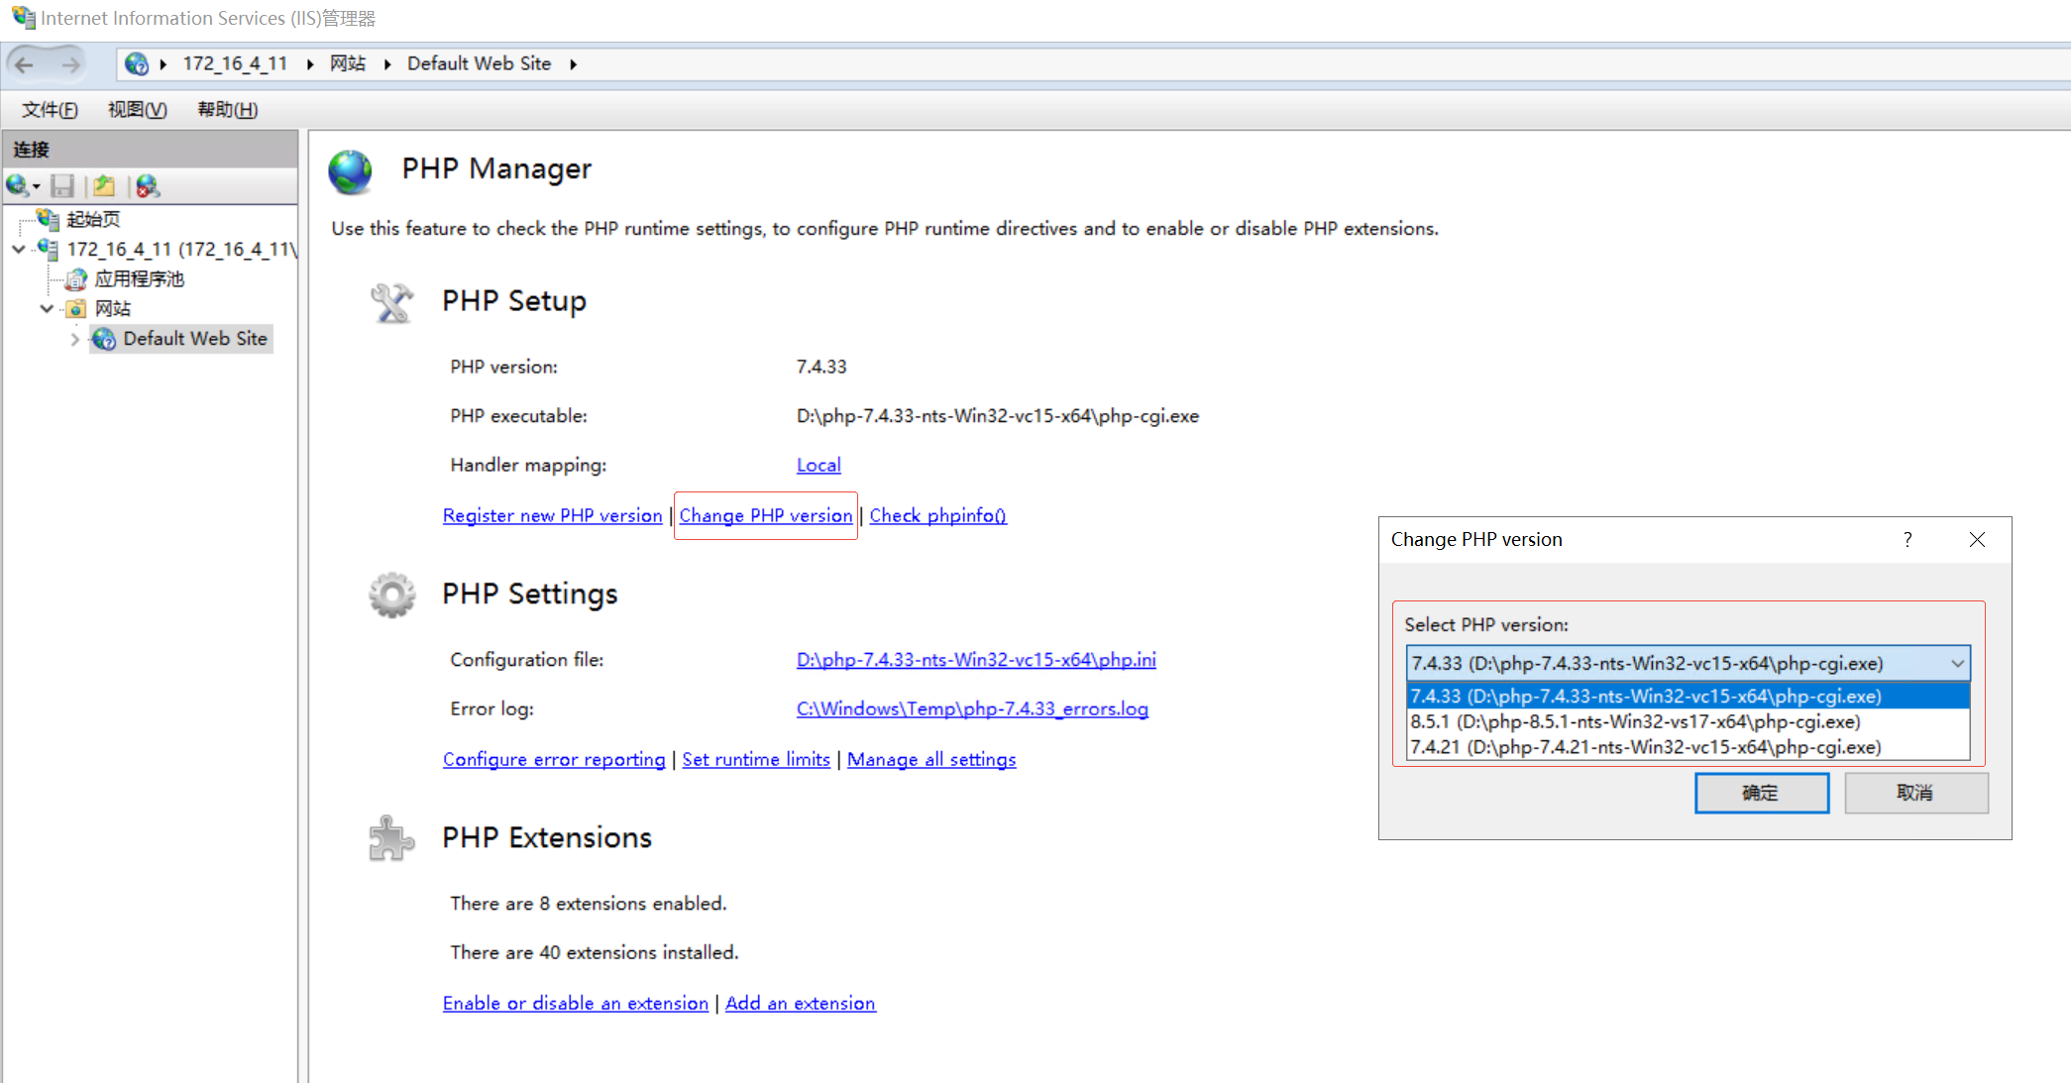
Task: Choose PHP 8.5.1 from the version list
Action: coord(1635,721)
